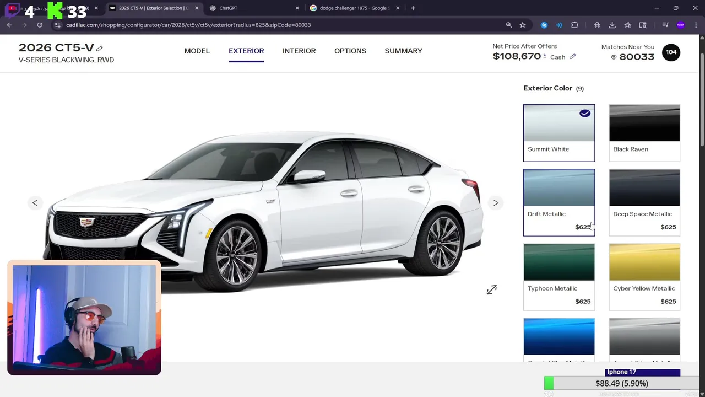Close the 2026 CT5-V tab
This screenshot has width=705, height=397.
coord(197,8)
